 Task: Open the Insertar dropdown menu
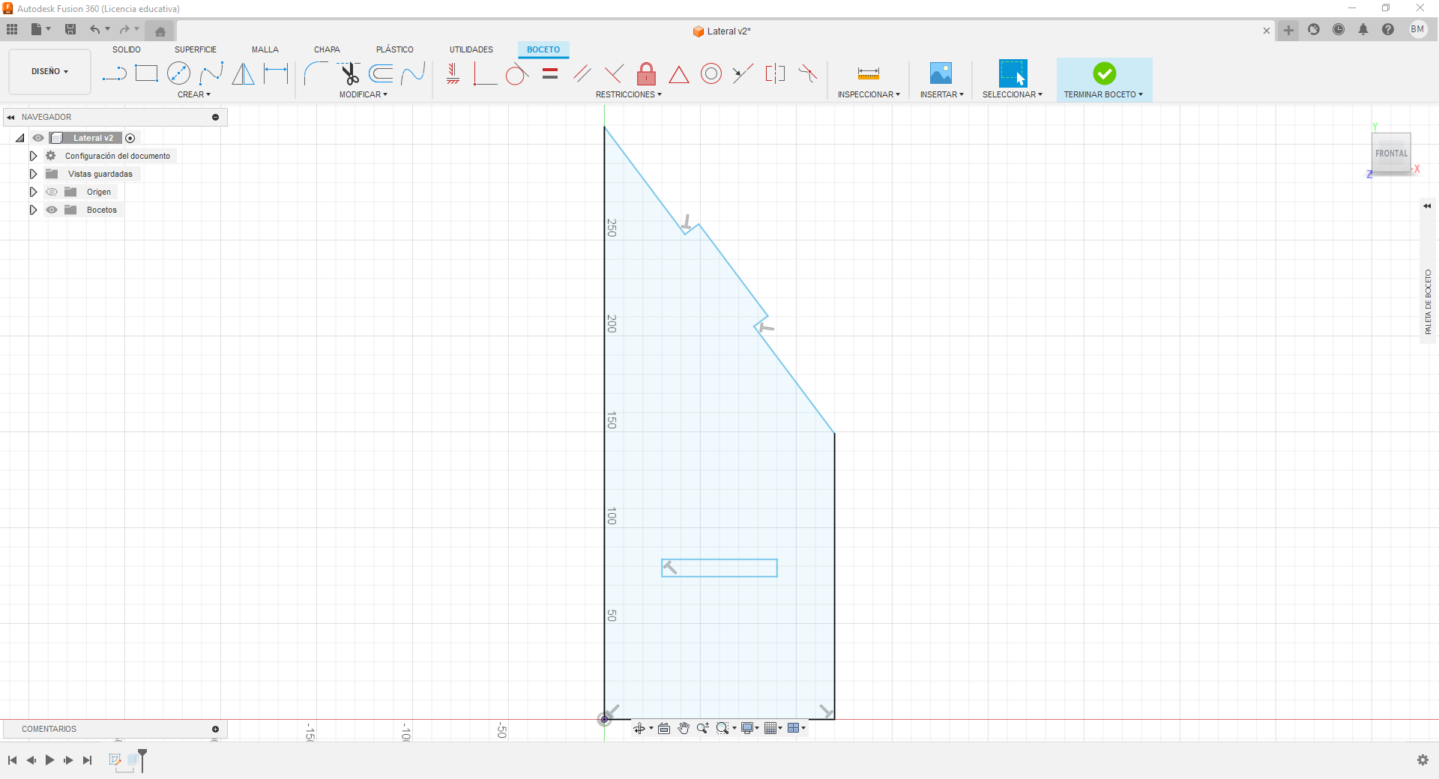(941, 94)
